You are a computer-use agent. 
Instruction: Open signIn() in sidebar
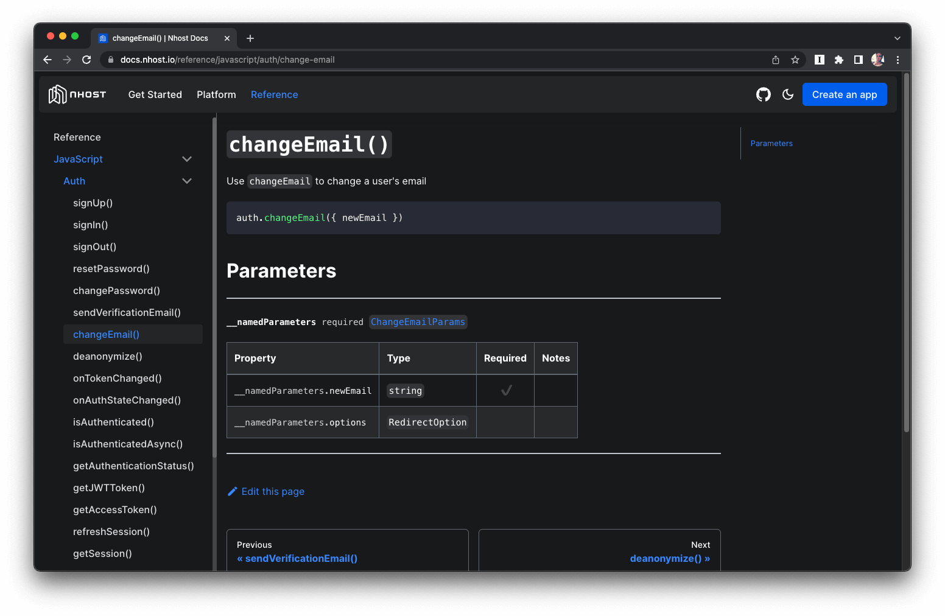[x=90, y=225]
